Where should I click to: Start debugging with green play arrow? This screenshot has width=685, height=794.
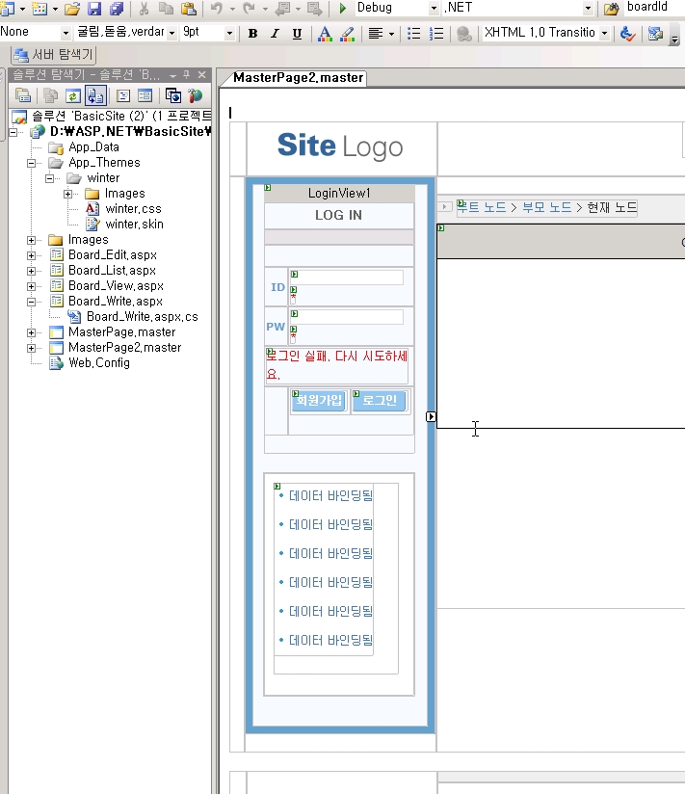(x=343, y=8)
